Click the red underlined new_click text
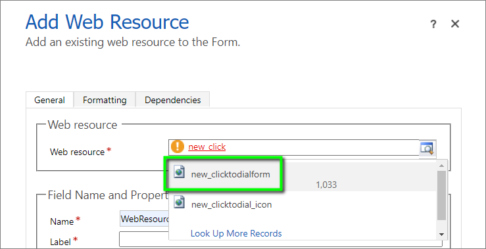The height and width of the screenshot is (249, 486). 207,147
